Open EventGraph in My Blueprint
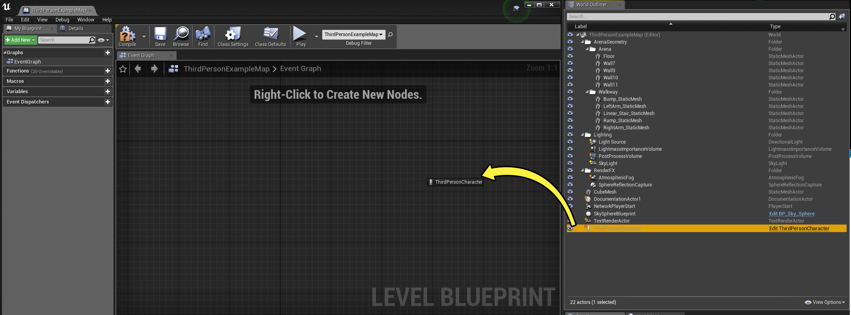This screenshot has height=315, width=851. 27,62
